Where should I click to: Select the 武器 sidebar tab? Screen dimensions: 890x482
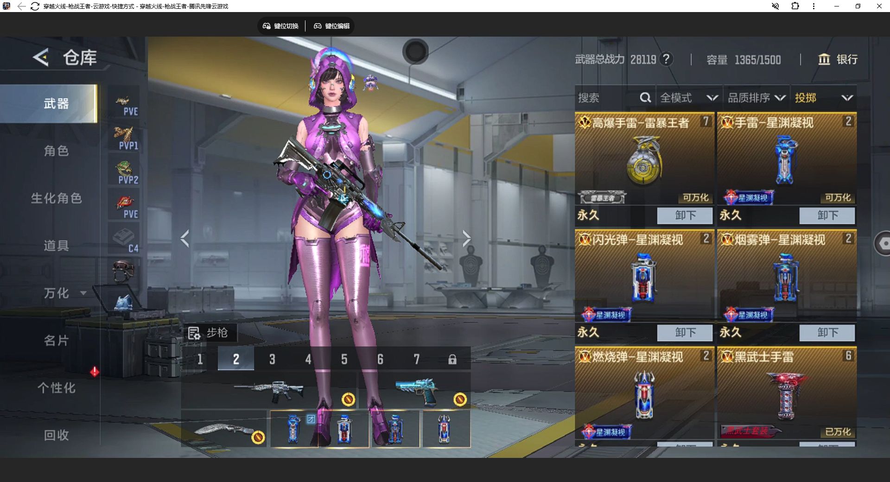49,103
